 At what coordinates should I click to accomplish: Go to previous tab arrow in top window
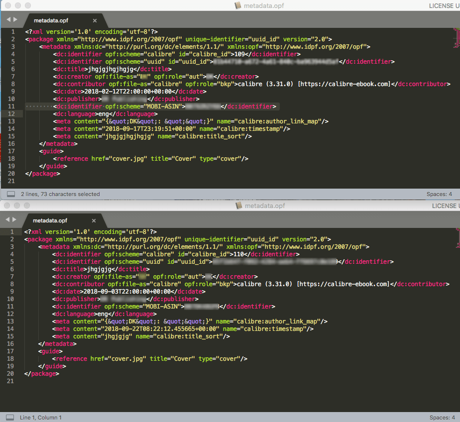(x=8, y=19)
